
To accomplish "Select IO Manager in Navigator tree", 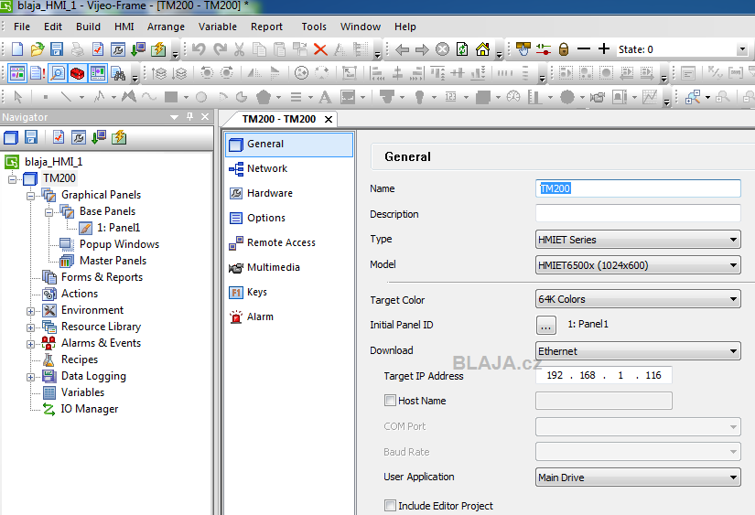I will [90, 409].
